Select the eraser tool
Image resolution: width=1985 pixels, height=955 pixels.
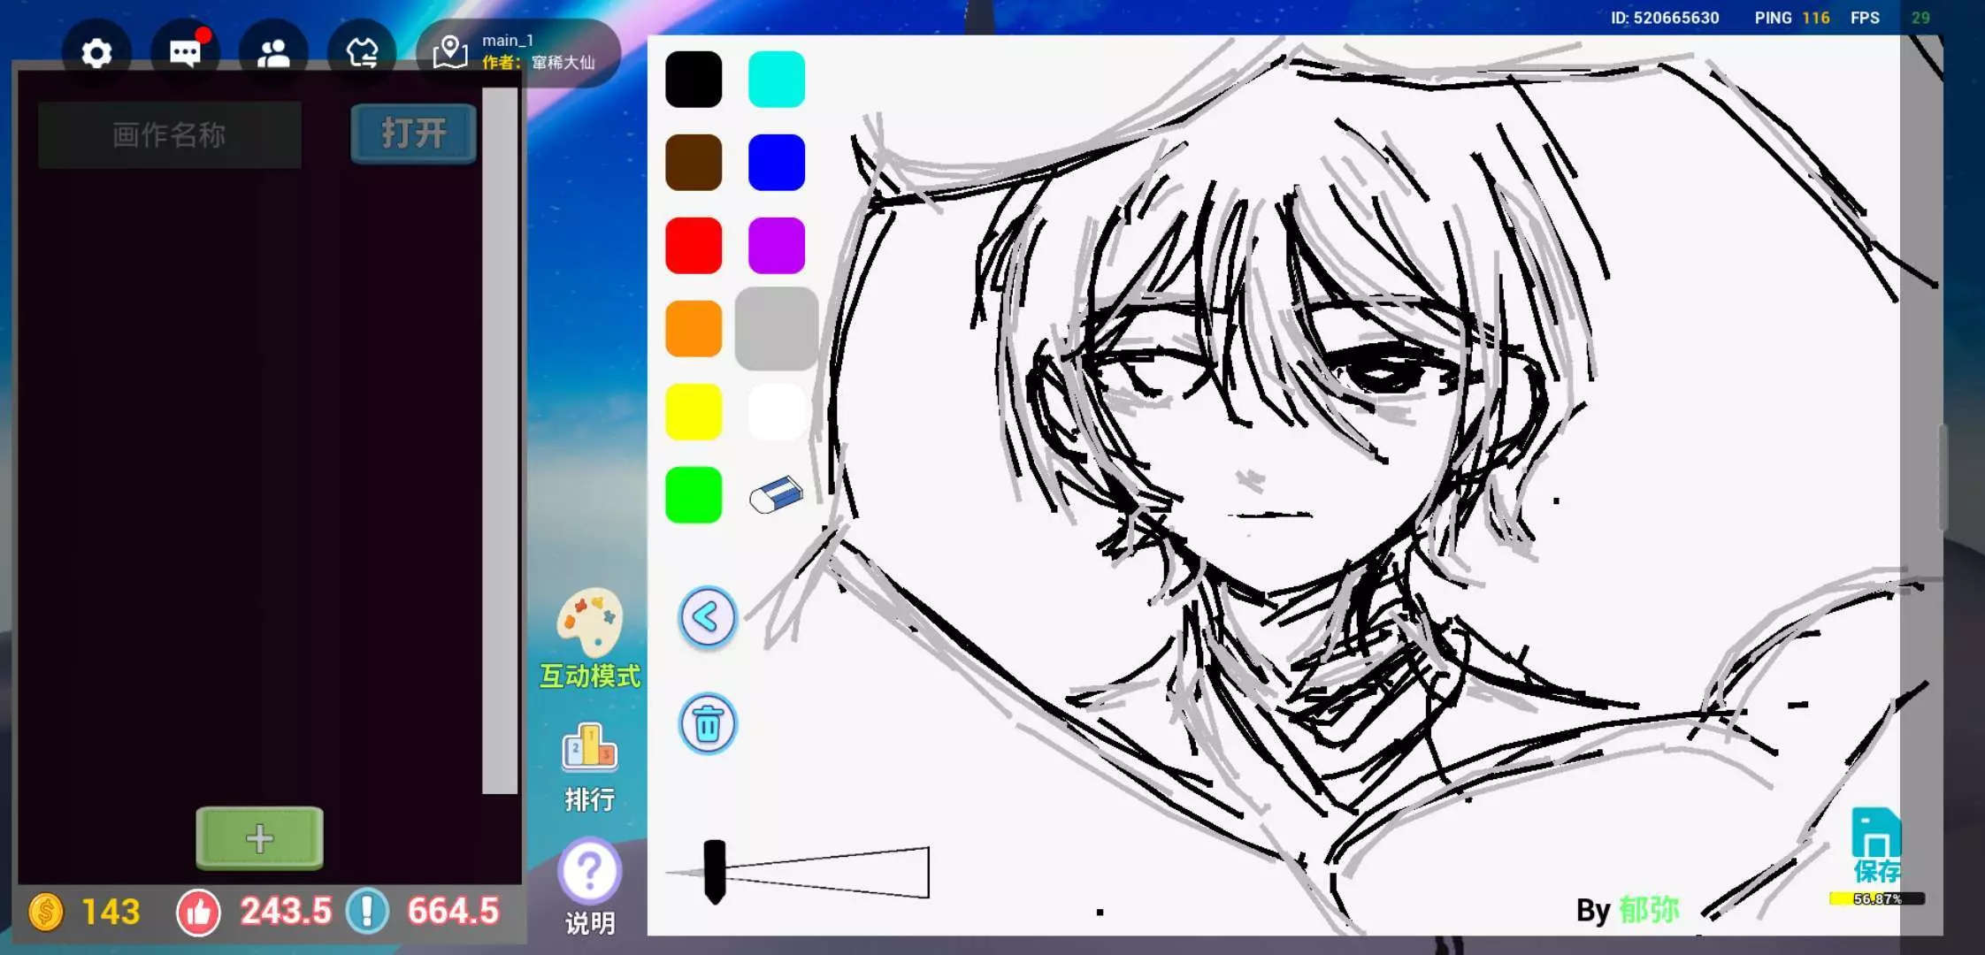(x=776, y=495)
